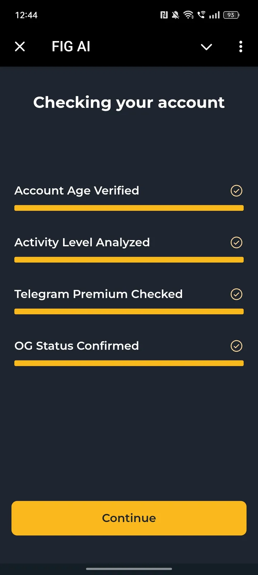Tap the Checking your account heading

tap(129, 102)
